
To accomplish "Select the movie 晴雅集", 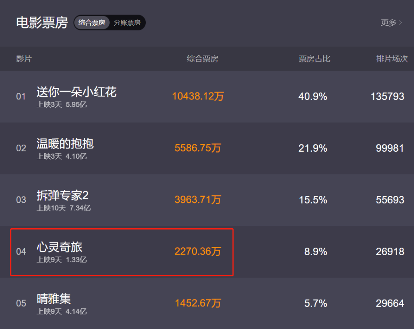I will [x=54, y=299].
